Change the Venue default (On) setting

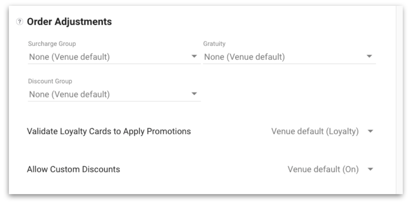coord(330,169)
